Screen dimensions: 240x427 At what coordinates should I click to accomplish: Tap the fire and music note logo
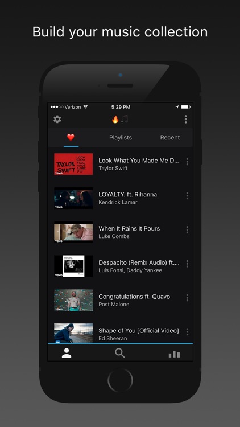[x=120, y=119]
